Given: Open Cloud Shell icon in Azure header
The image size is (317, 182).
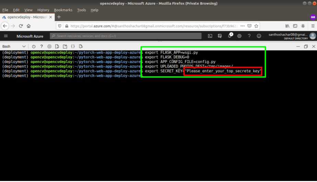Looking at the screenshot, I should (210, 36).
